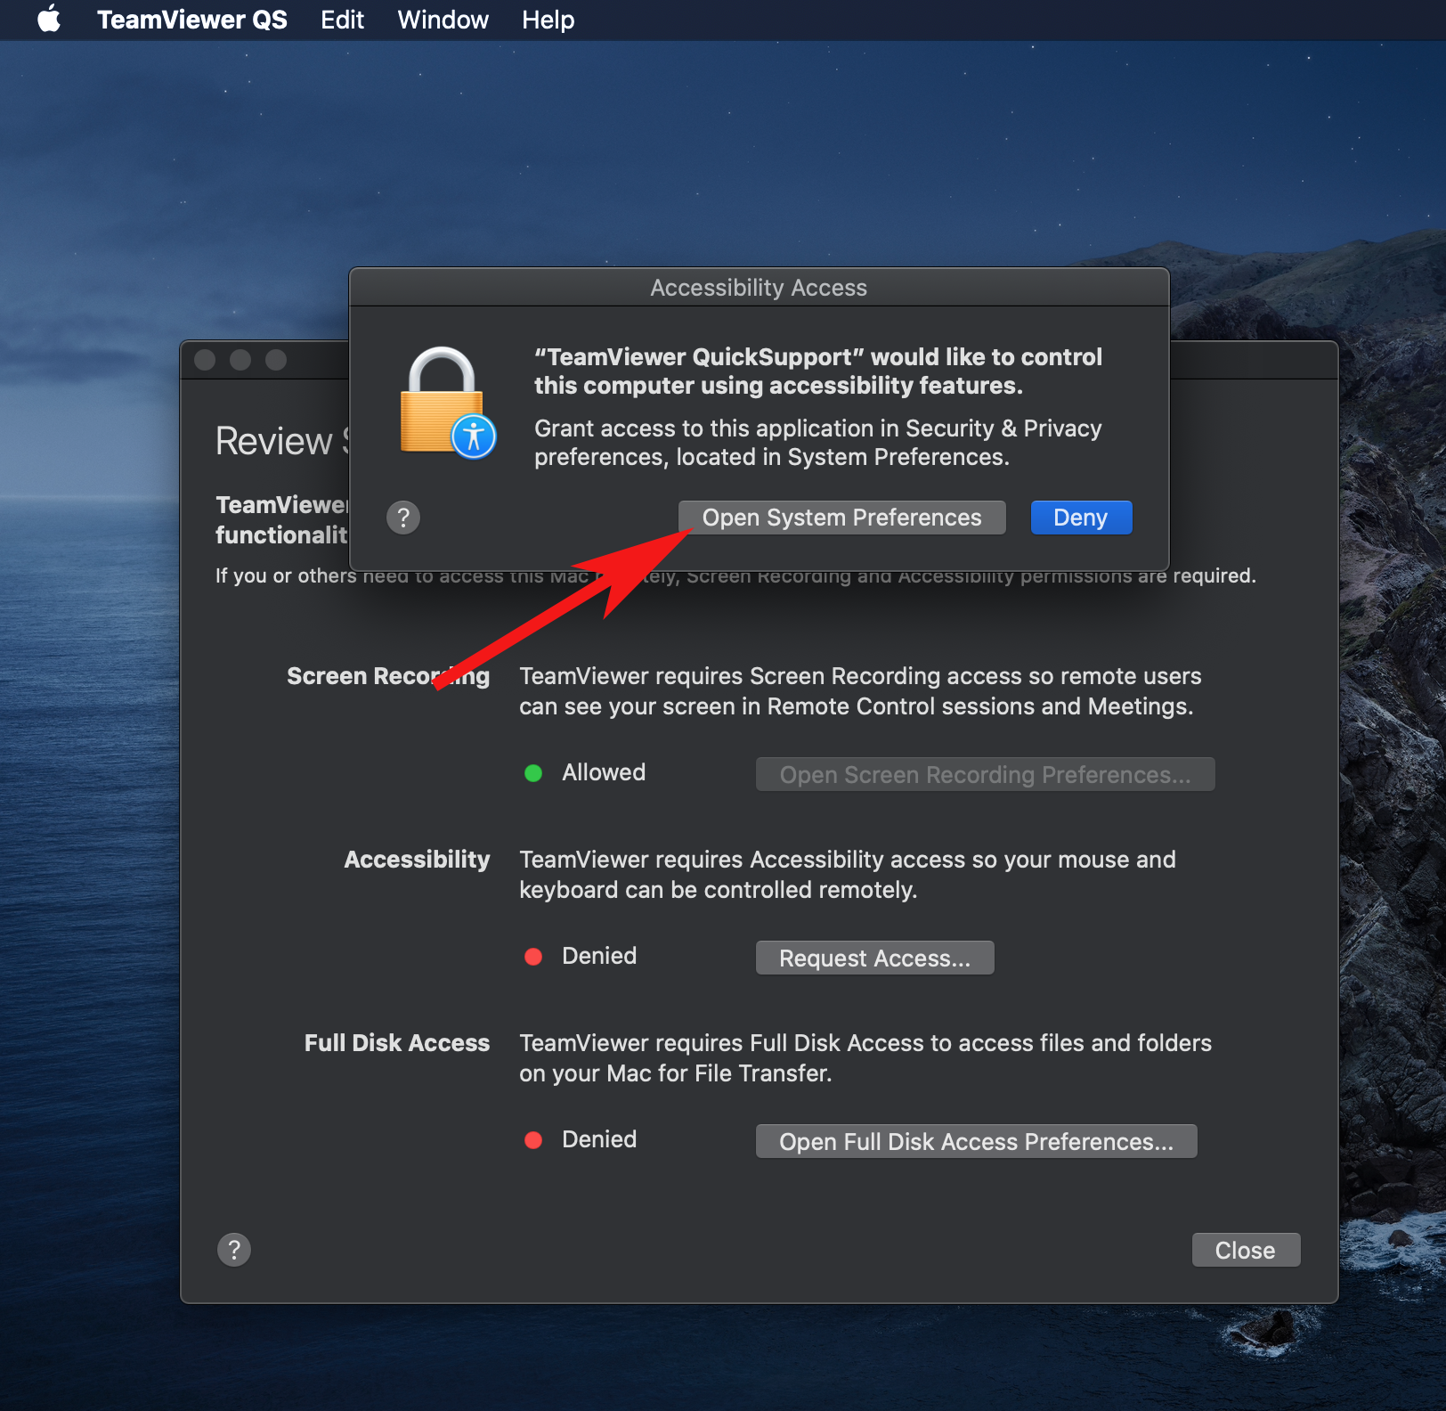Viewport: 1446px width, 1411px height.
Task: Click the 'Allowed' status text
Action: point(604,772)
